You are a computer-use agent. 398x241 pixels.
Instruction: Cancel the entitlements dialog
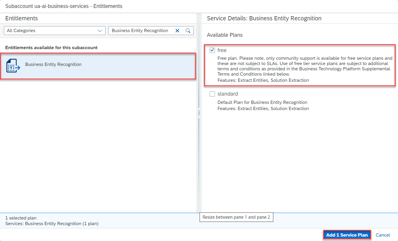click(x=383, y=235)
